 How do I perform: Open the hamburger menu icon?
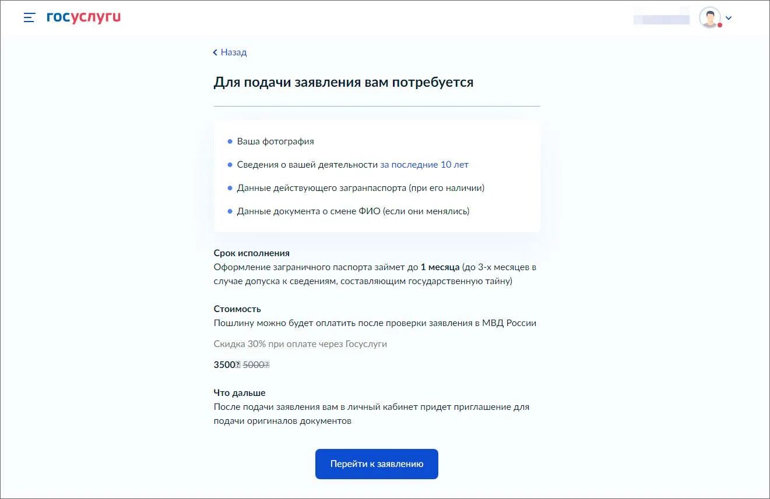point(29,17)
